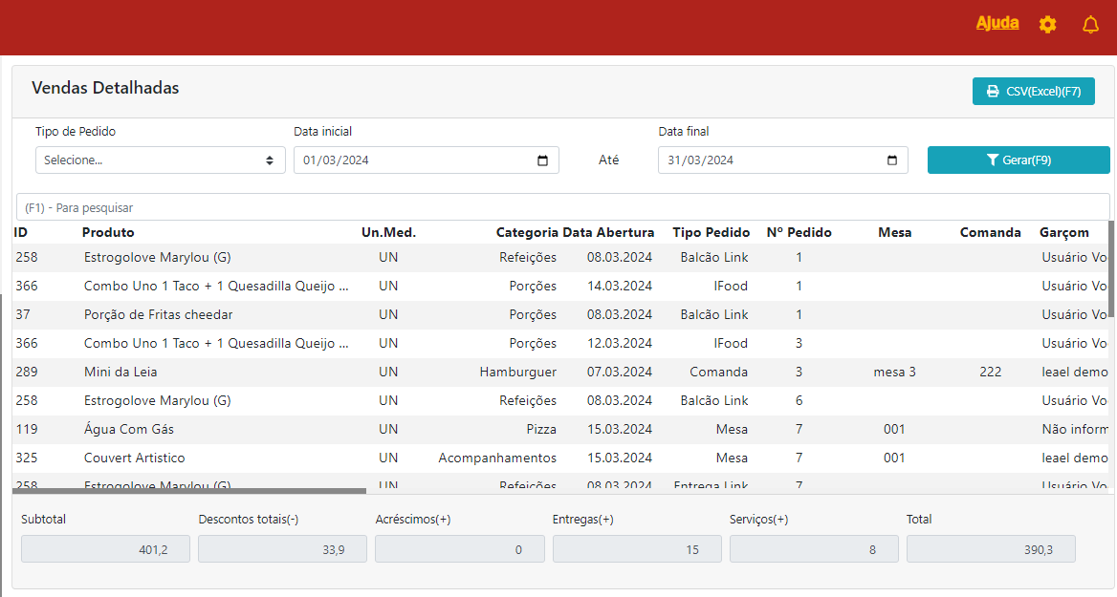Sort by Categoria column header
The width and height of the screenshot is (1117, 597).
coord(526,232)
